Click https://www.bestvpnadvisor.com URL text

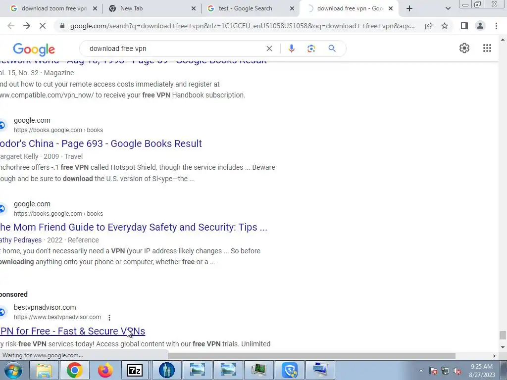(57, 317)
